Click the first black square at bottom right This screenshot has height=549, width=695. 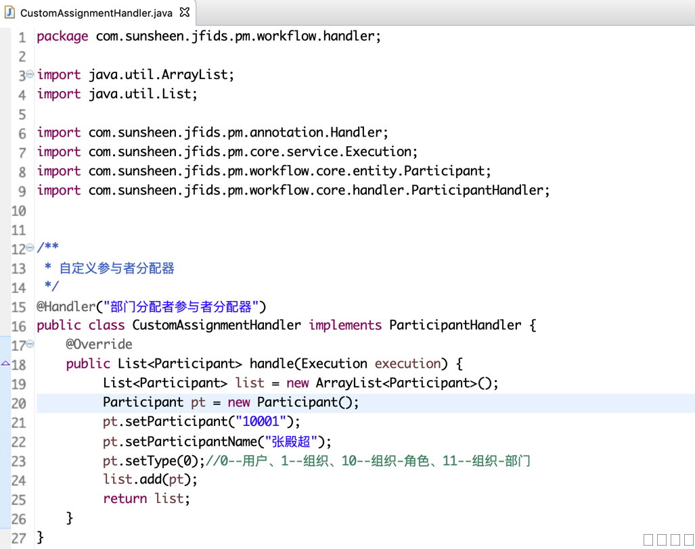pyautogui.click(x=649, y=540)
